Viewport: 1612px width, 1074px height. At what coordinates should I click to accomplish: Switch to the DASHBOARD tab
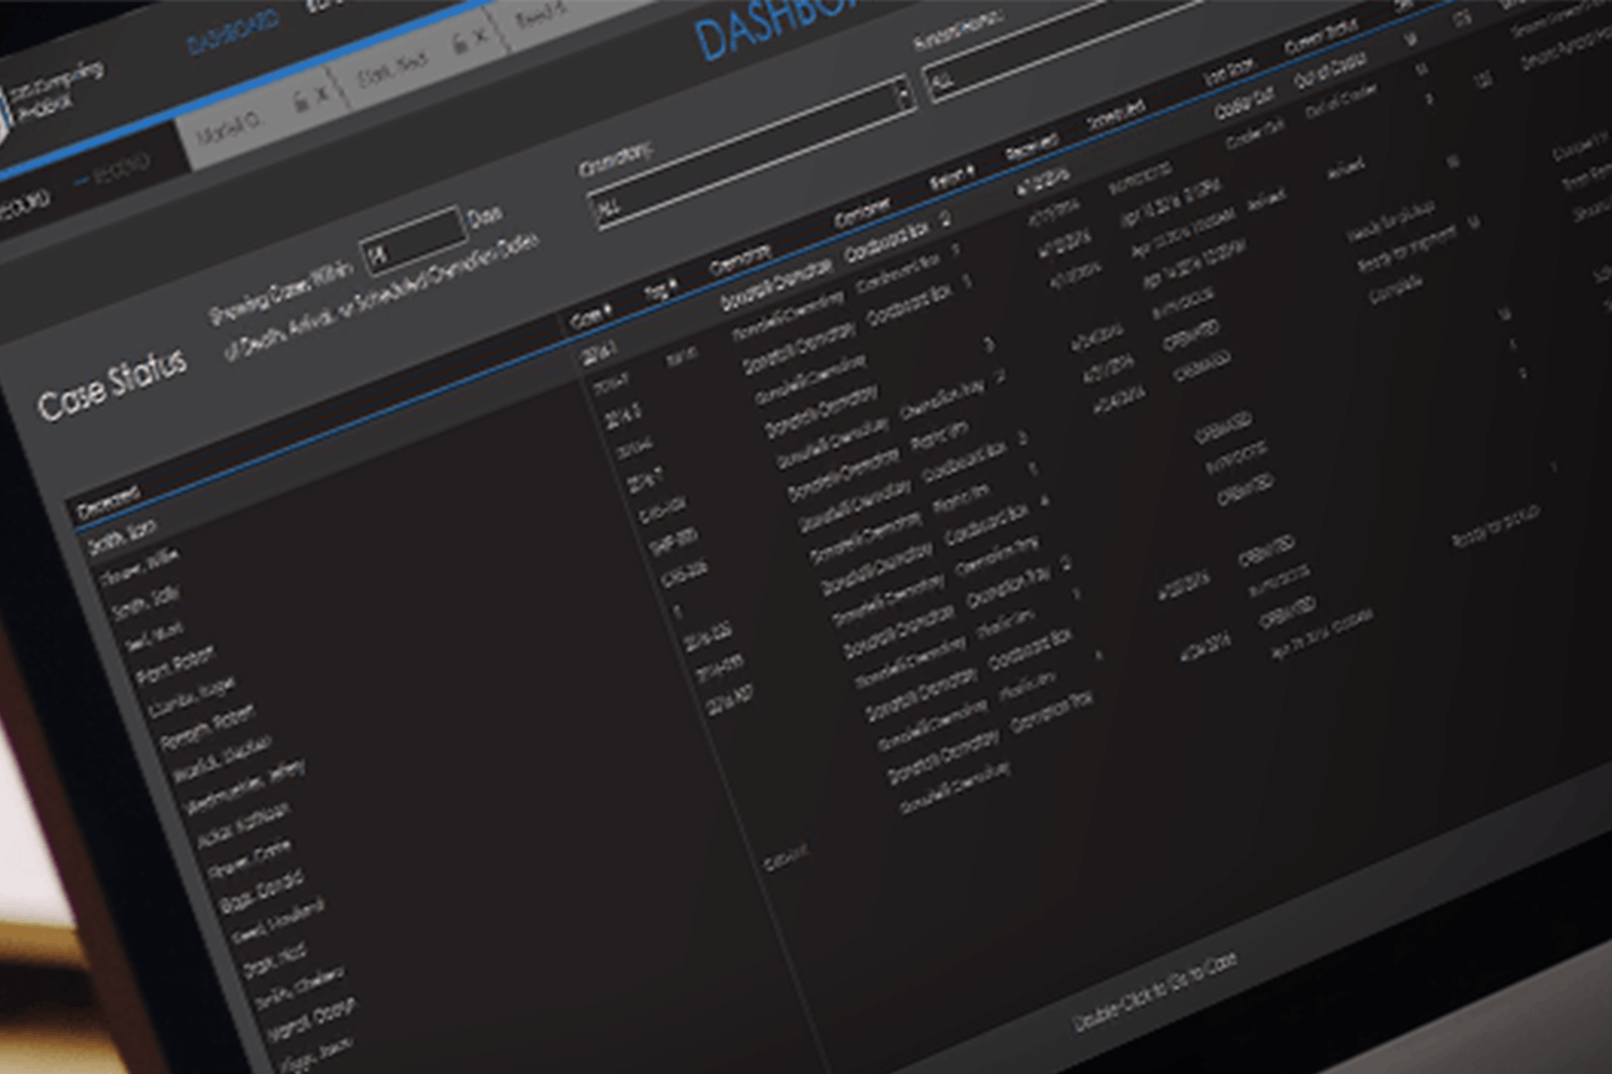(x=233, y=34)
